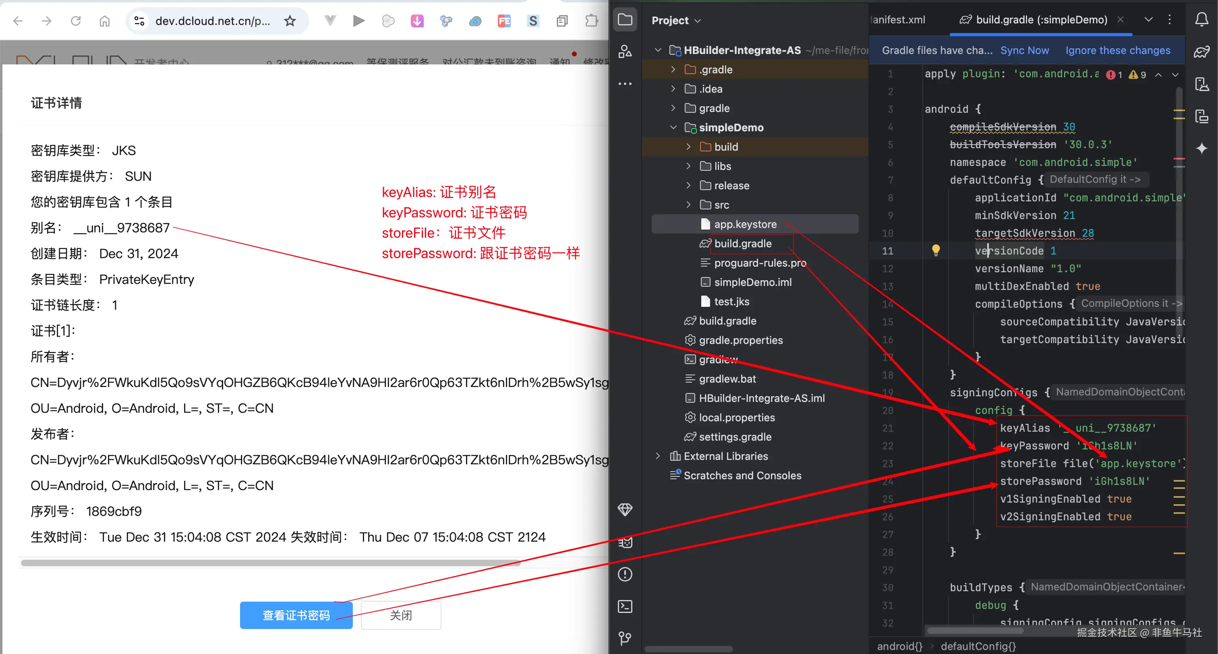Click the certificate dialog horizontal scrollbar
This screenshot has height=654, width=1218.
click(x=270, y=563)
